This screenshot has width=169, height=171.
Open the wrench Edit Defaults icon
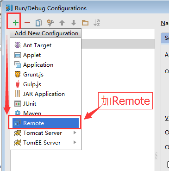(50, 23)
